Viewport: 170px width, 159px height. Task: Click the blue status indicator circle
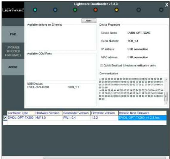click(x=55, y=10)
